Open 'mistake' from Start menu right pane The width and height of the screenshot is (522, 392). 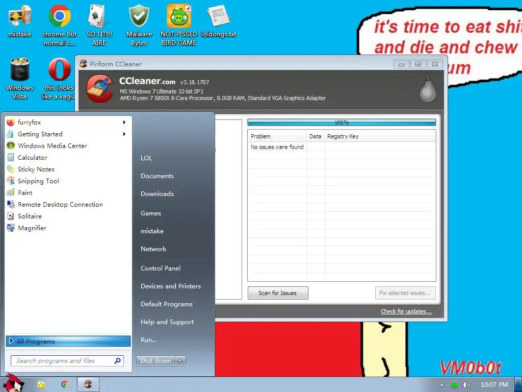[152, 231]
